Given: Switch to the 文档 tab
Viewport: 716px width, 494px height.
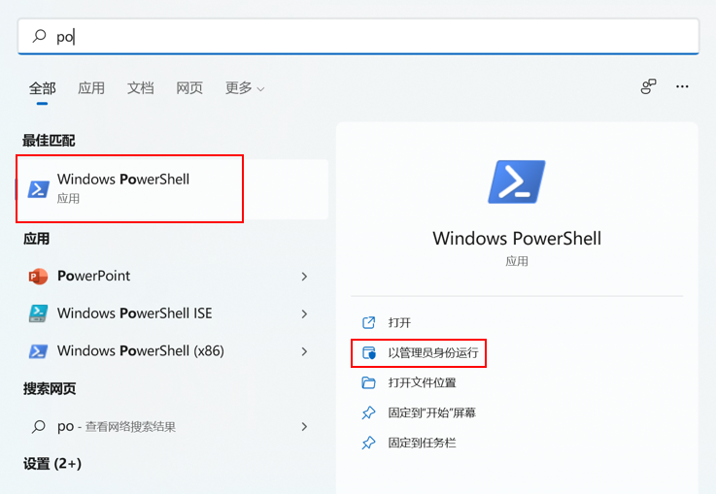Looking at the screenshot, I should [141, 88].
